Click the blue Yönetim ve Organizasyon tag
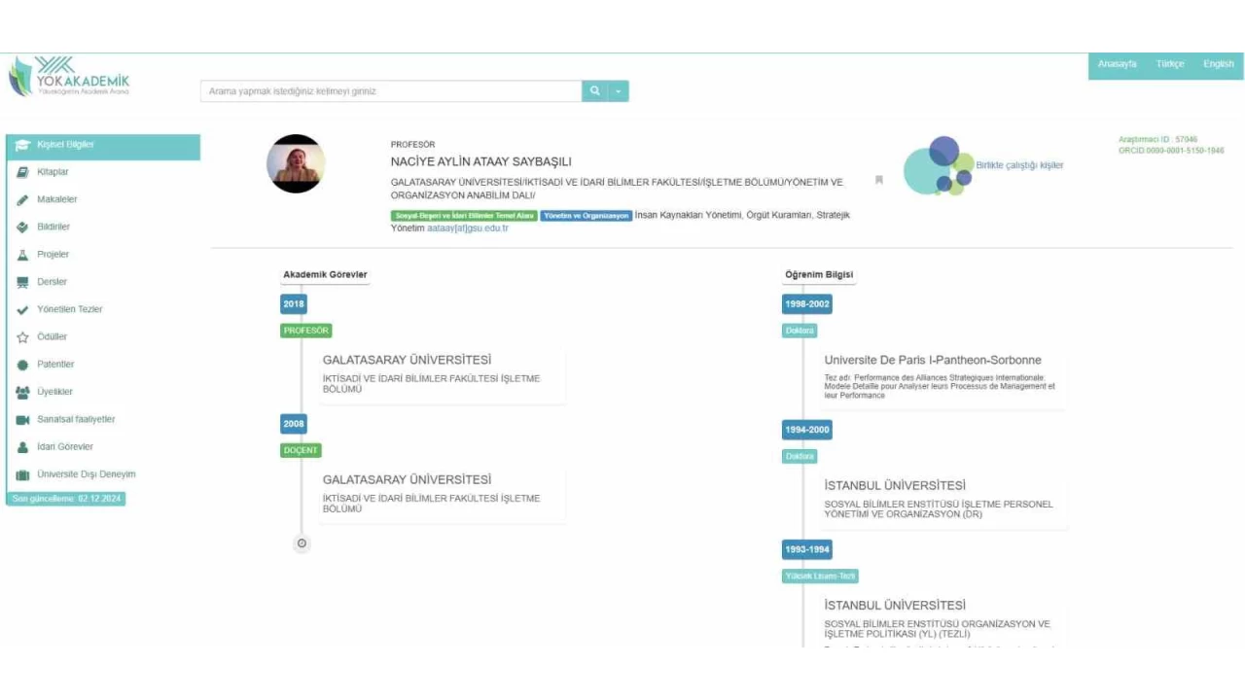The height and width of the screenshot is (700, 1245). point(587,216)
